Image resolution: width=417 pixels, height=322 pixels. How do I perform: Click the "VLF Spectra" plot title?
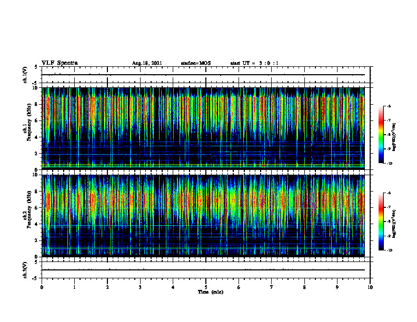click(59, 63)
